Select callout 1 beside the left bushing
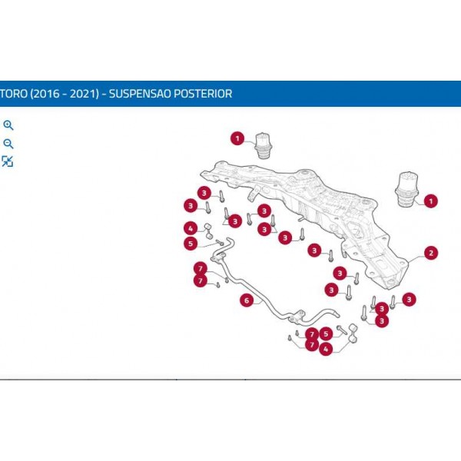The width and height of the screenshot is (461, 461). 238,138
